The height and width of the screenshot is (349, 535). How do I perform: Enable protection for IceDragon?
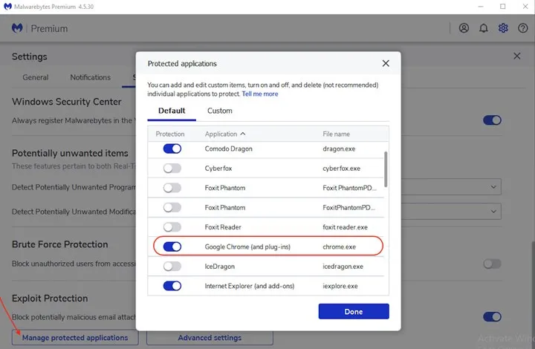pyautogui.click(x=172, y=266)
